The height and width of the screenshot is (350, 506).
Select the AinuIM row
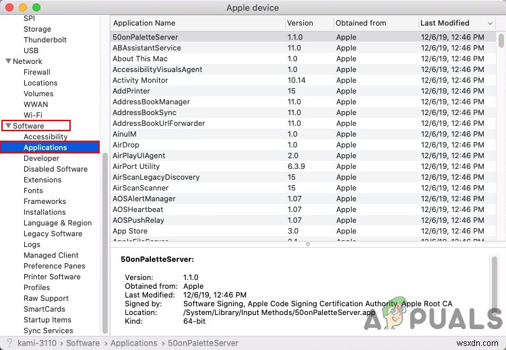coord(303,134)
